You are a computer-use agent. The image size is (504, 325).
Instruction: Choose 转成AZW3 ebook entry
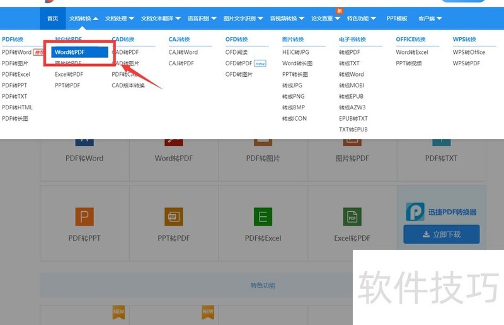[x=352, y=107]
